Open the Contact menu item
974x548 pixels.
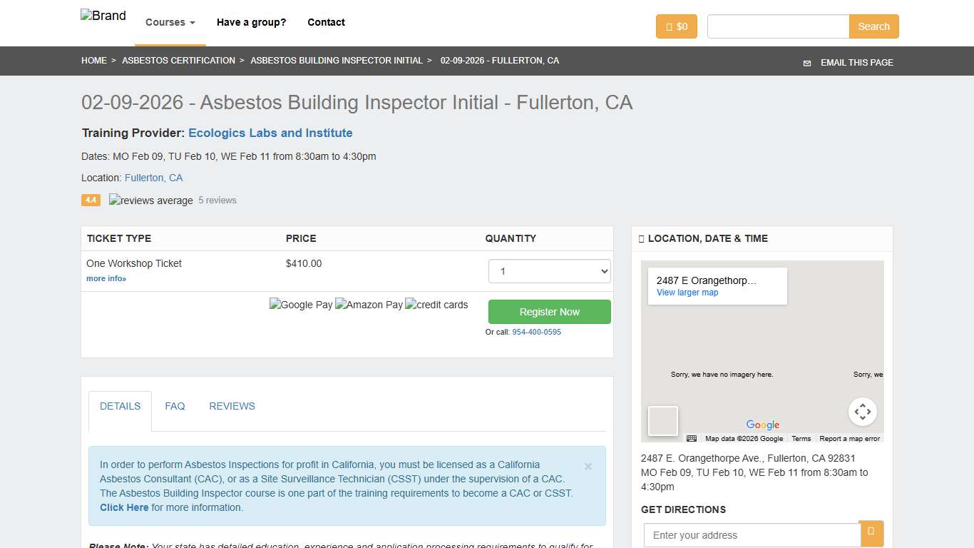[326, 22]
